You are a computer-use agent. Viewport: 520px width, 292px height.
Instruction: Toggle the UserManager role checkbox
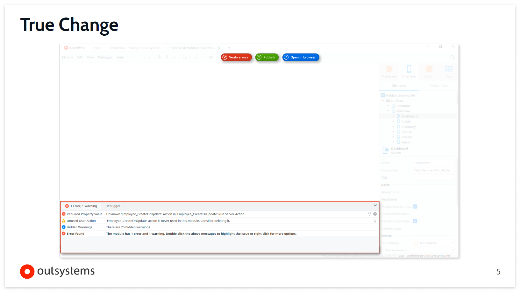coord(415,228)
